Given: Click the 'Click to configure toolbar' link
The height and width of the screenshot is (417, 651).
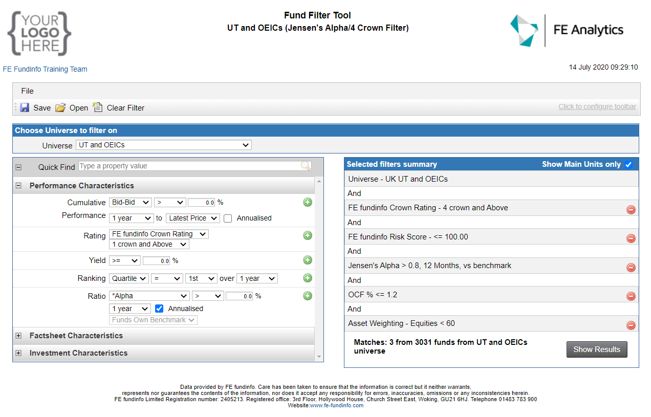Looking at the screenshot, I should click(597, 106).
